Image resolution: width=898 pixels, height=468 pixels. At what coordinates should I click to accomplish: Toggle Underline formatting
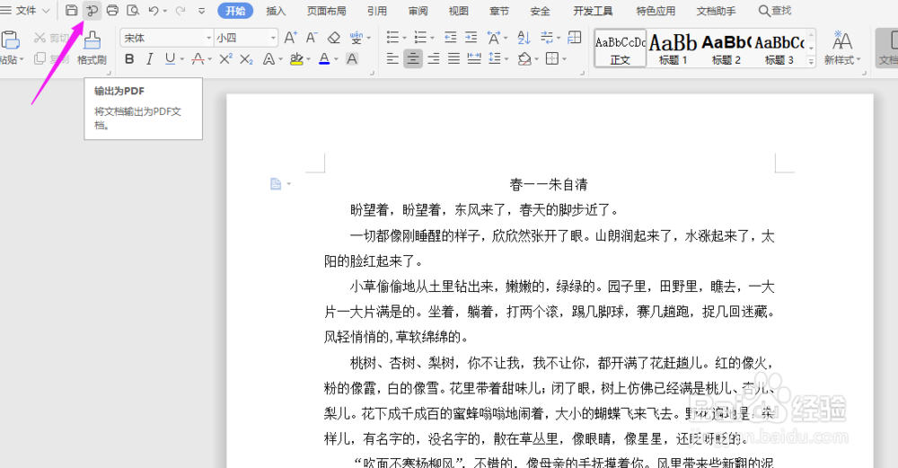pyautogui.click(x=170, y=58)
